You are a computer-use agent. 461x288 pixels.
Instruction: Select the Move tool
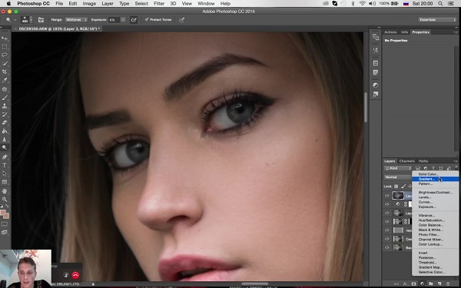point(5,38)
